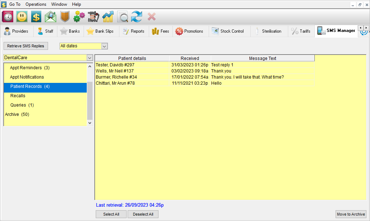Screen dimensions: 370x221
Task: Click the application dollar logo icon
Action: tap(4, 4)
